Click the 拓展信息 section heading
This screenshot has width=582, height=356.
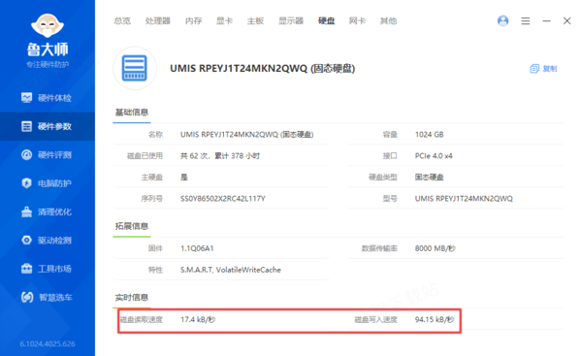pyautogui.click(x=131, y=226)
